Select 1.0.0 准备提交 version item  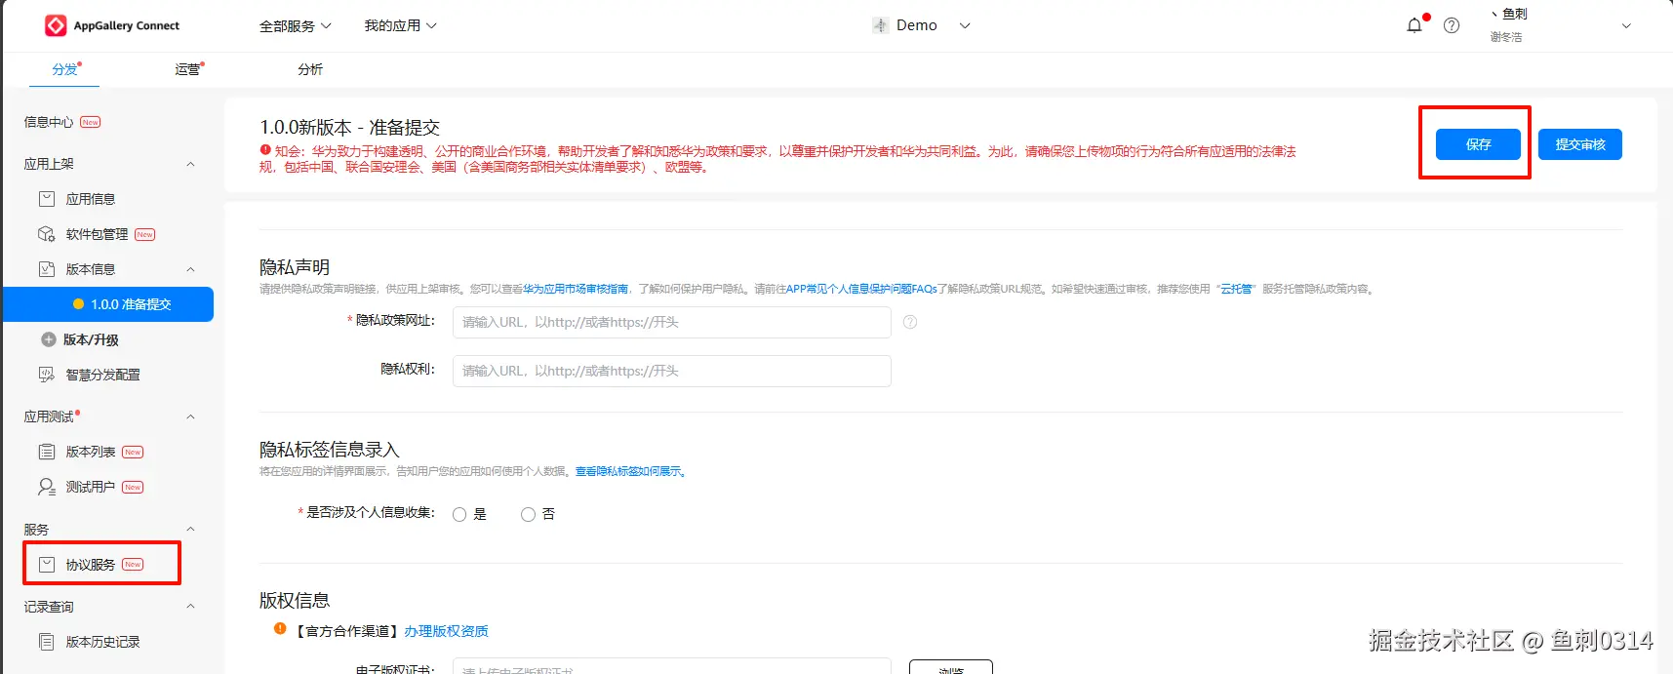point(108,304)
